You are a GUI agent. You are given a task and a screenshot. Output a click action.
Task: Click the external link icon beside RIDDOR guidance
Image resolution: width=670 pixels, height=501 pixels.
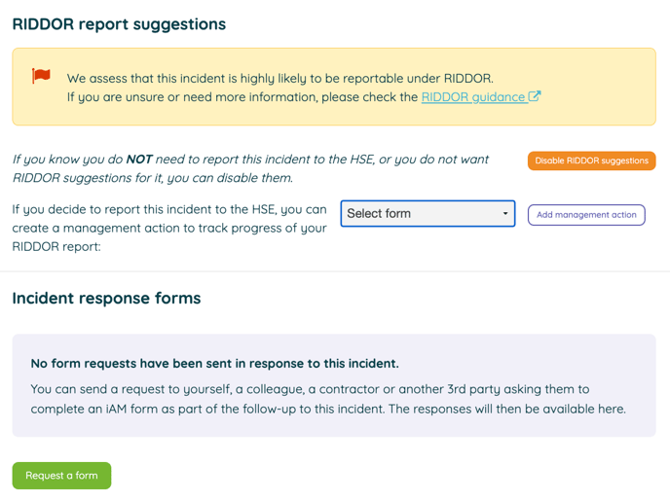pos(535,96)
